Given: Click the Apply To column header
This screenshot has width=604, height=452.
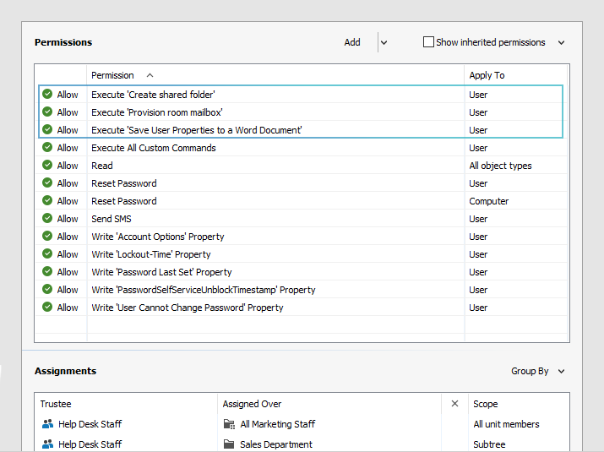Looking at the screenshot, I should pyautogui.click(x=487, y=75).
